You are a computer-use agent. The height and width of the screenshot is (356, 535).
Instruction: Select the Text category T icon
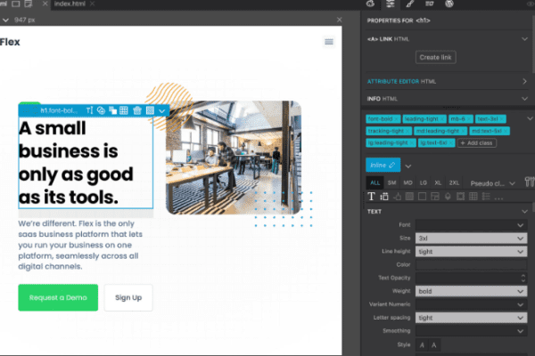371,197
